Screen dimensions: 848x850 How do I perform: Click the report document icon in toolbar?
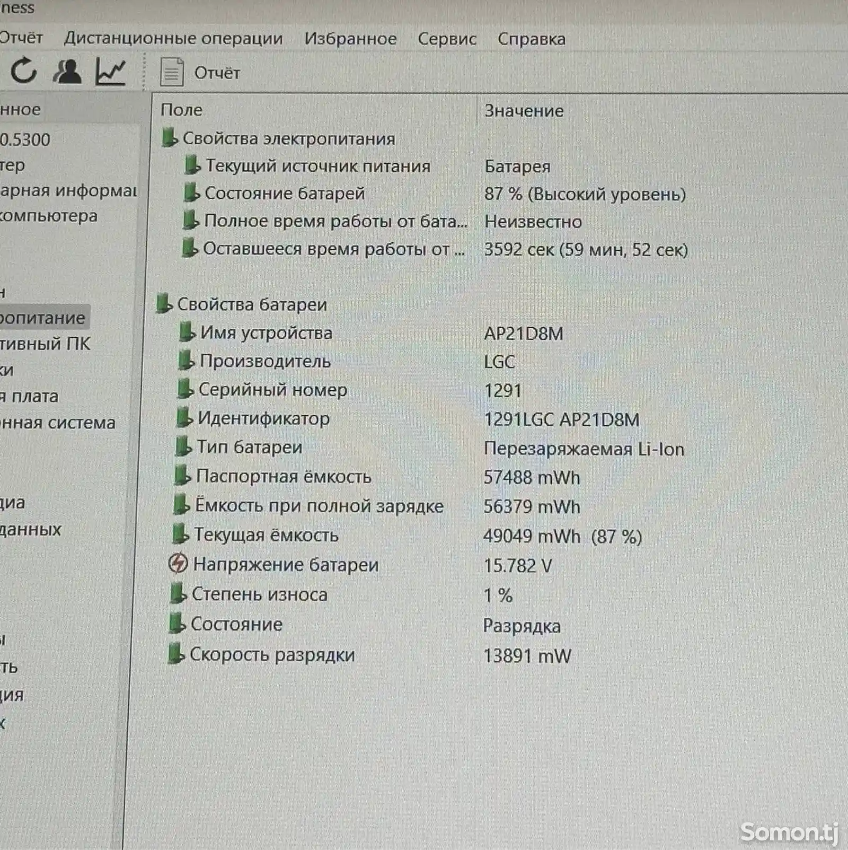(172, 72)
